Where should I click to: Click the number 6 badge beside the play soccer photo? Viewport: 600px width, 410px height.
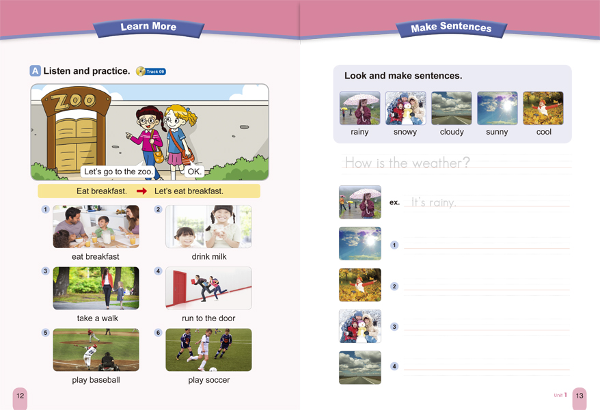pyautogui.click(x=158, y=332)
